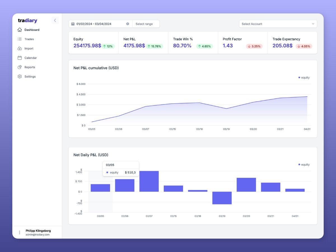336x252 pixels.
Task: Click the Net P&L cumulative (USD) title
Action: pyautogui.click(x=96, y=68)
